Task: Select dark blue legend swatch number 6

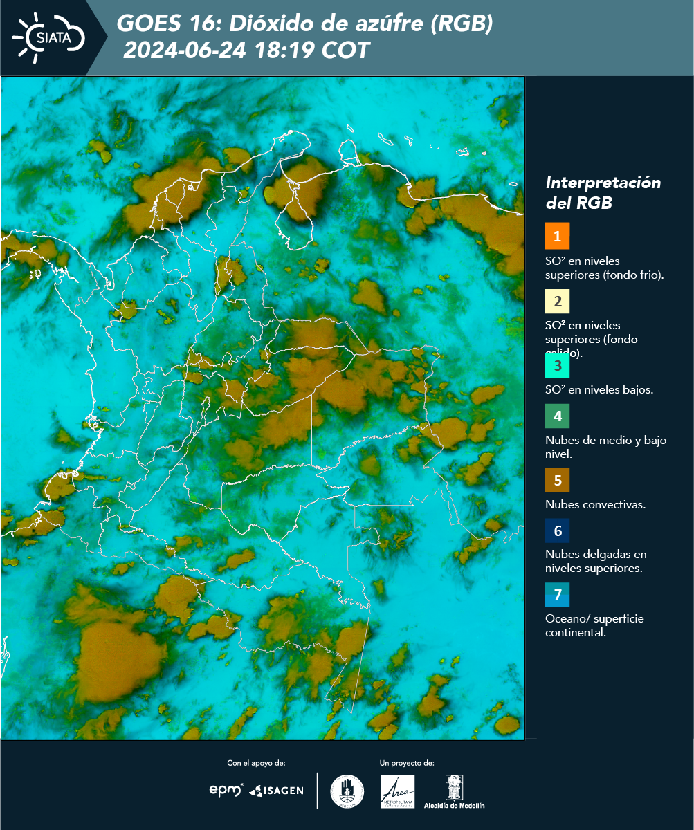Action: 557,531
